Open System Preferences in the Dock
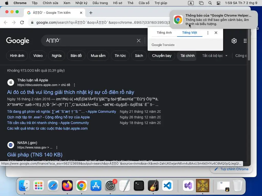Image resolution: width=262 pixels, height=196 pixels. tap(110, 186)
